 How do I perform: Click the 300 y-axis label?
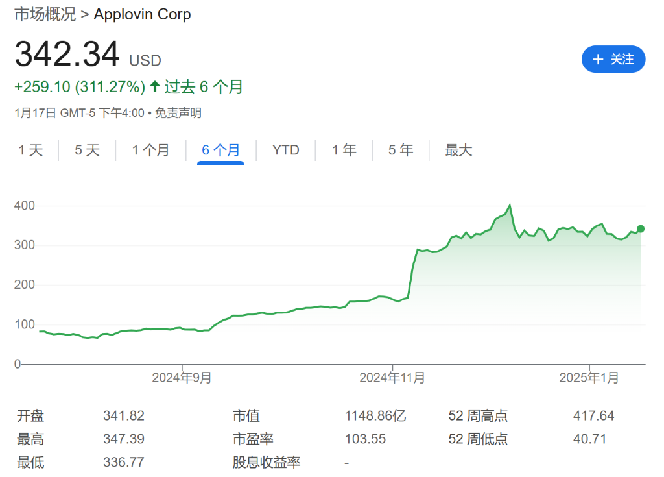pyautogui.click(x=25, y=245)
